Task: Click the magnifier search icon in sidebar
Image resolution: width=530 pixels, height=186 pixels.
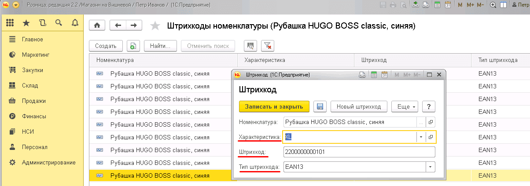Action: (x=58, y=23)
